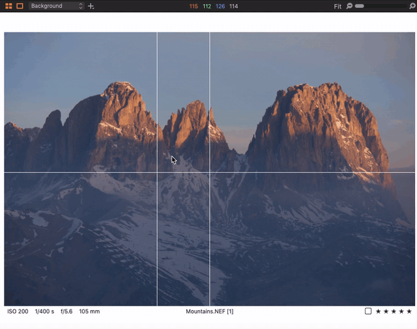Open the Background layer dropdown
The image size is (417, 329).
(x=57, y=6)
